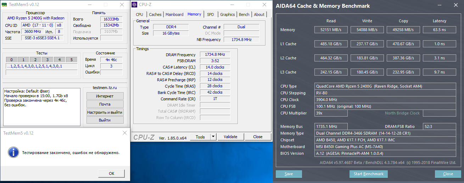The height and width of the screenshot is (183, 464).
Task: Select the Mainboard tab in CPU-Z
Action: pos(174,14)
